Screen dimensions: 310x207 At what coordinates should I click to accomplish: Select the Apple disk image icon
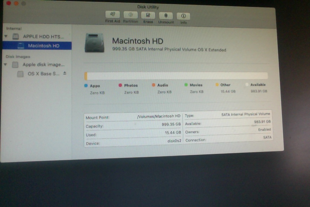(15, 65)
